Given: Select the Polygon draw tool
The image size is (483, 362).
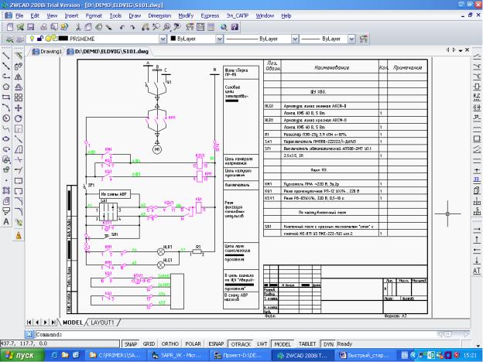Looking at the screenshot, I should click(x=6, y=87).
